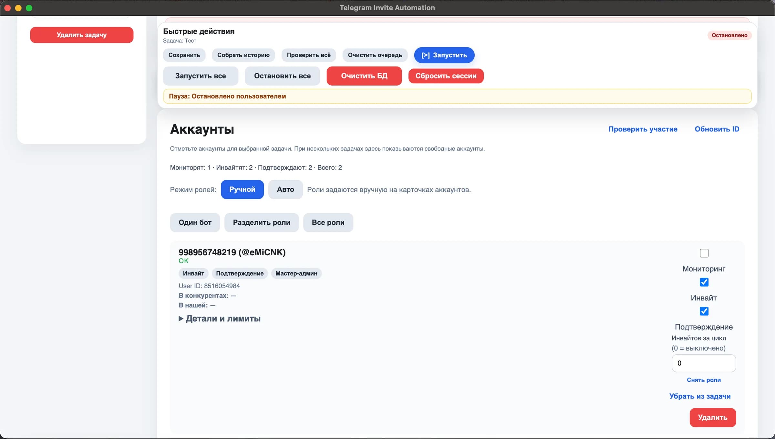Viewport: 775px width, 439px height.
Task: Click the User ID: 8516054984 text
Action: tap(209, 286)
